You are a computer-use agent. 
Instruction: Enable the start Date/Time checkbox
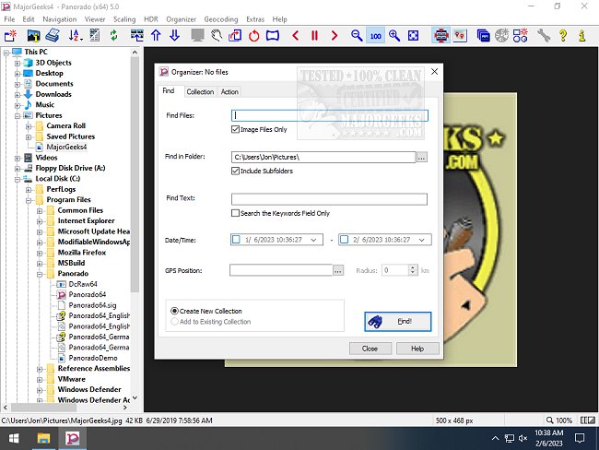[236, 240]
